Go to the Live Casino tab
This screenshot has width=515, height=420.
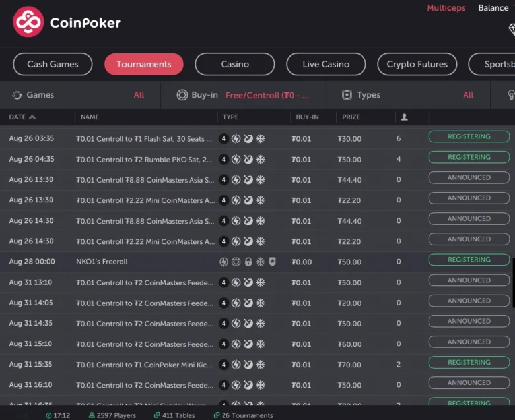click(x=326, y=64)
